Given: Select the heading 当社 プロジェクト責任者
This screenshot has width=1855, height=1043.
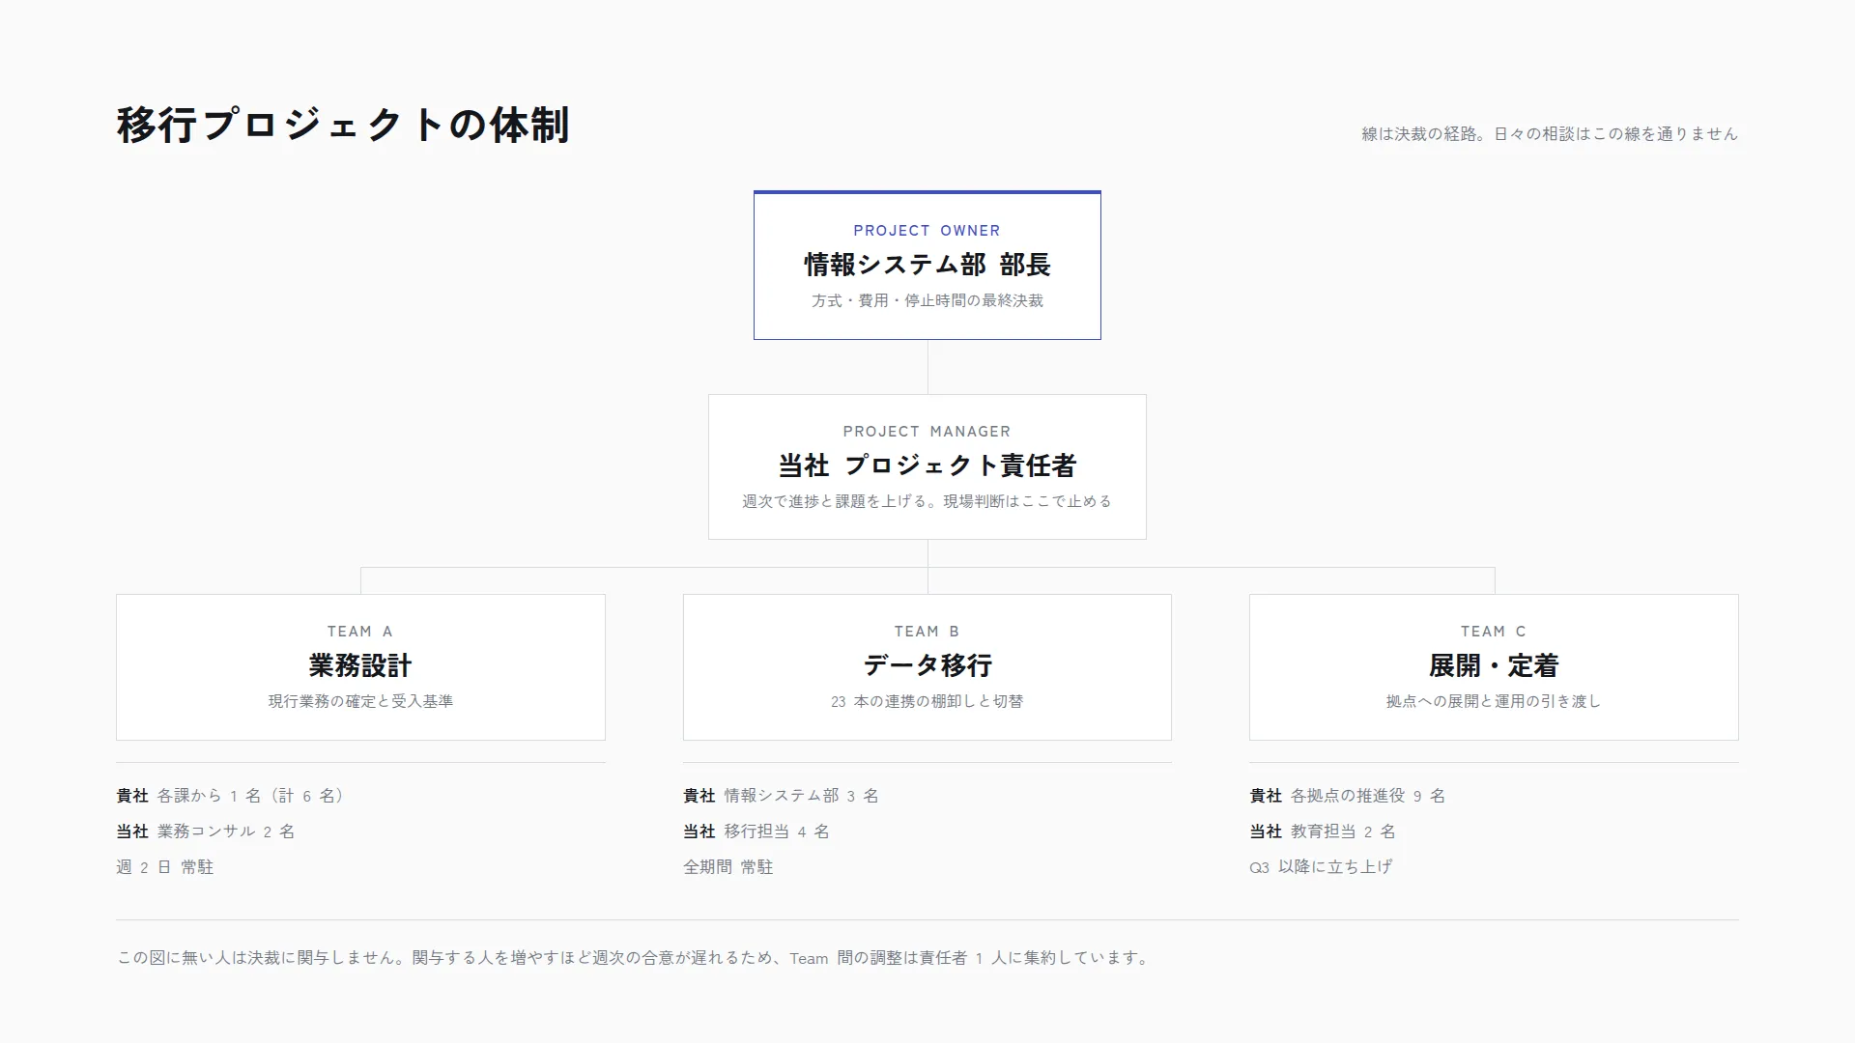Looking at the screenshot, I should [927, 465].
